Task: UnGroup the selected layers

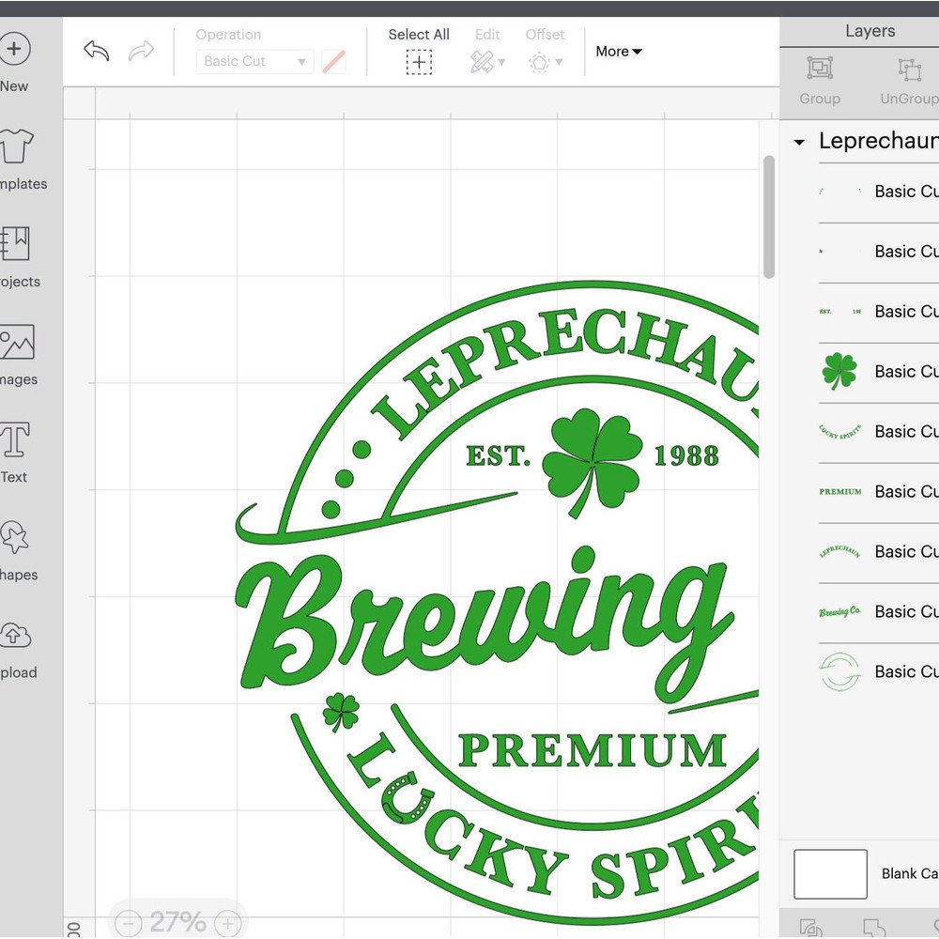Action: [x=907, y=82]
